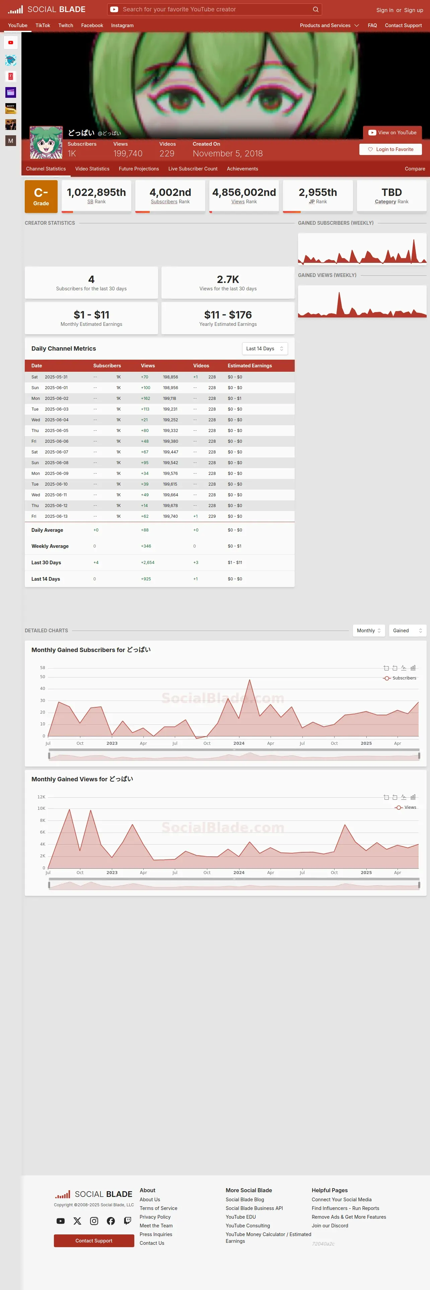Viewport: 430px width, 1290px height.
Task: Open Privacy Policy footer link
Action: [x=155, y=1217]
